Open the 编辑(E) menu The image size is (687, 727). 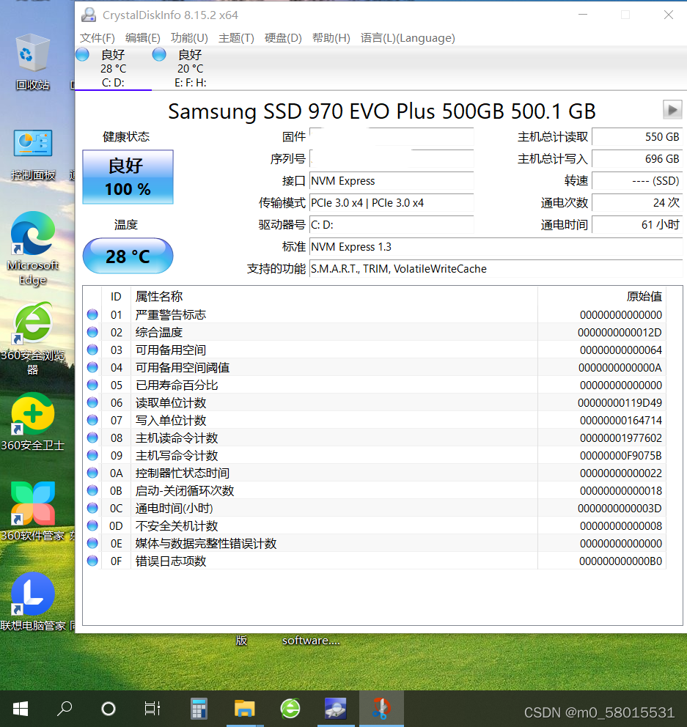[x=143, y=38]
